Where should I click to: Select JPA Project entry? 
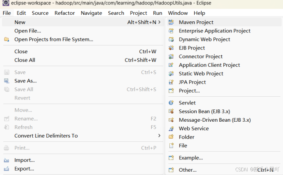point(224,82)
